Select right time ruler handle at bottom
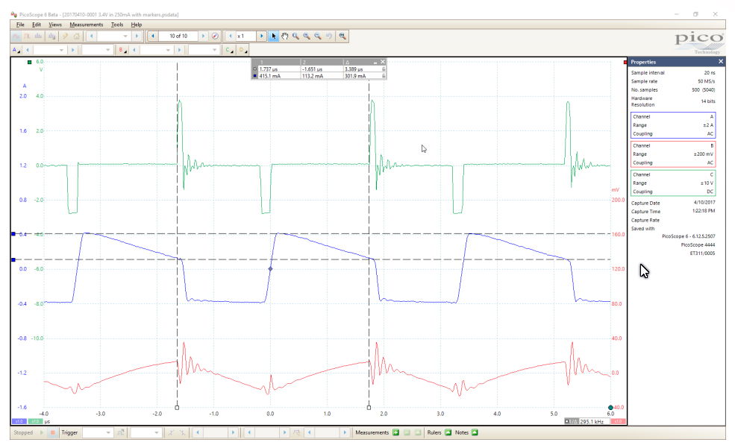 (369, 407)
